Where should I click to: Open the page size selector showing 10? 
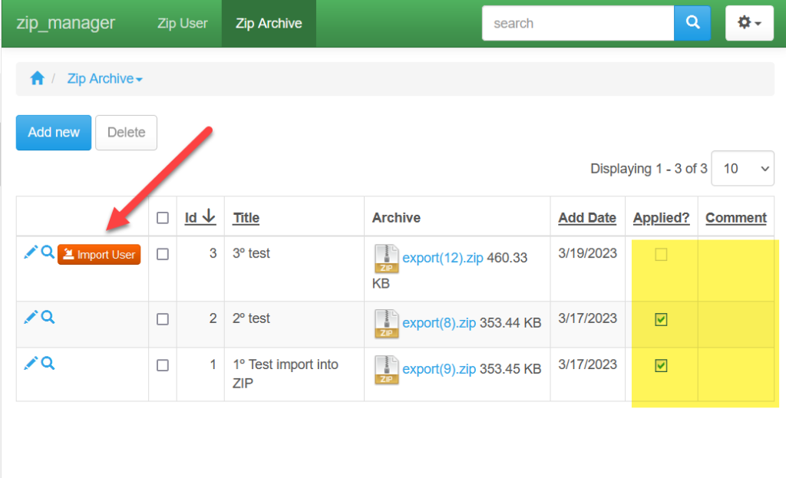[x=742, y=168]
